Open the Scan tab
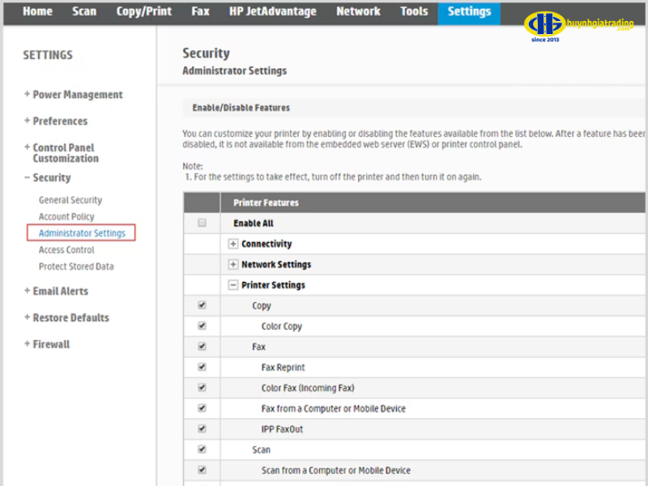 pos(84,11)
